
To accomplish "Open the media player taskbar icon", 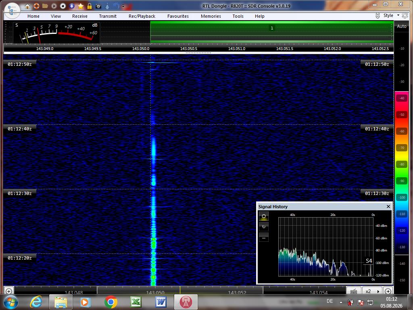I will coord(86,302).
